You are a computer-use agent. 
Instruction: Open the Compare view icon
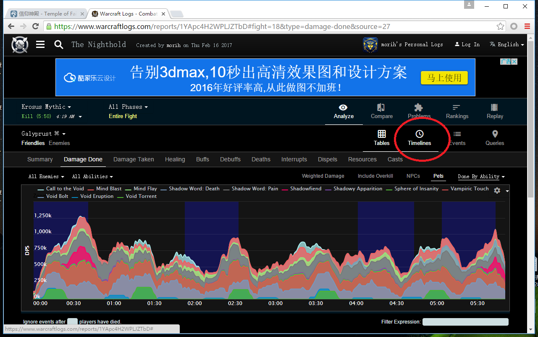click(381, 111)
